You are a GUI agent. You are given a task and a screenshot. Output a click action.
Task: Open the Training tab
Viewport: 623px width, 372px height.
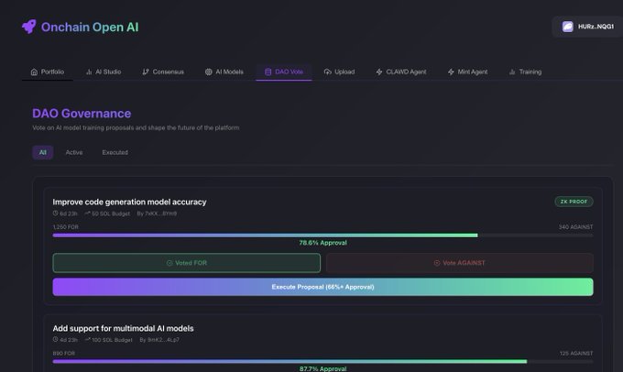point(525,72)
